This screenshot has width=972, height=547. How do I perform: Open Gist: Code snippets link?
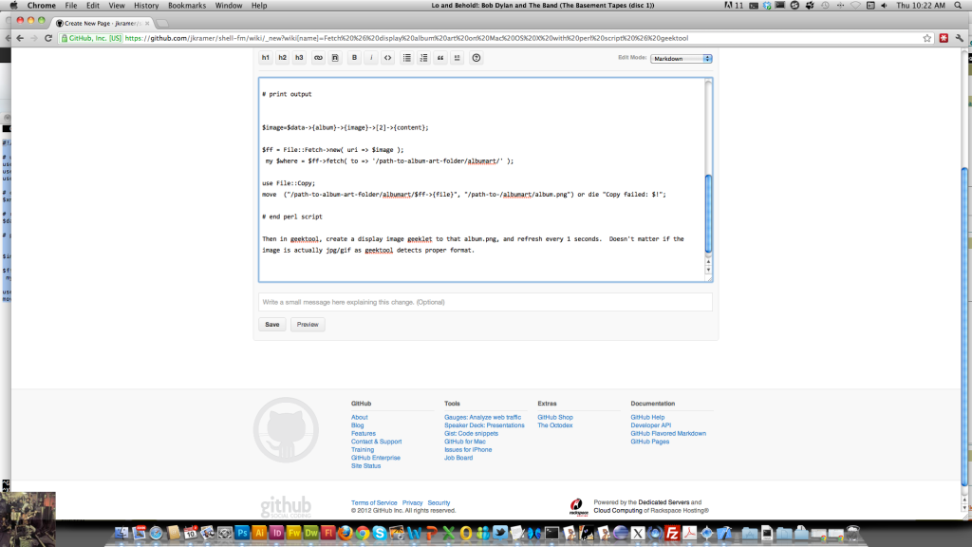(x=471, y=433)
